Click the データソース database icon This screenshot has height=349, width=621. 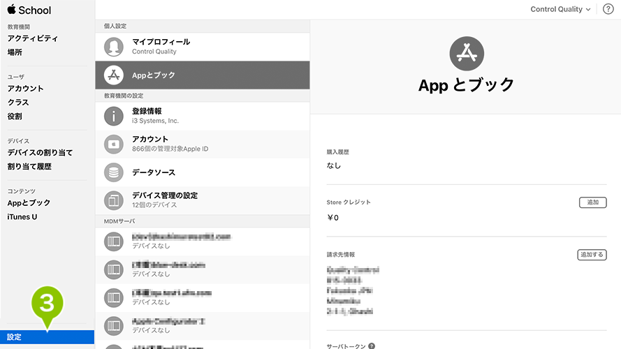[x=114, y=172]
